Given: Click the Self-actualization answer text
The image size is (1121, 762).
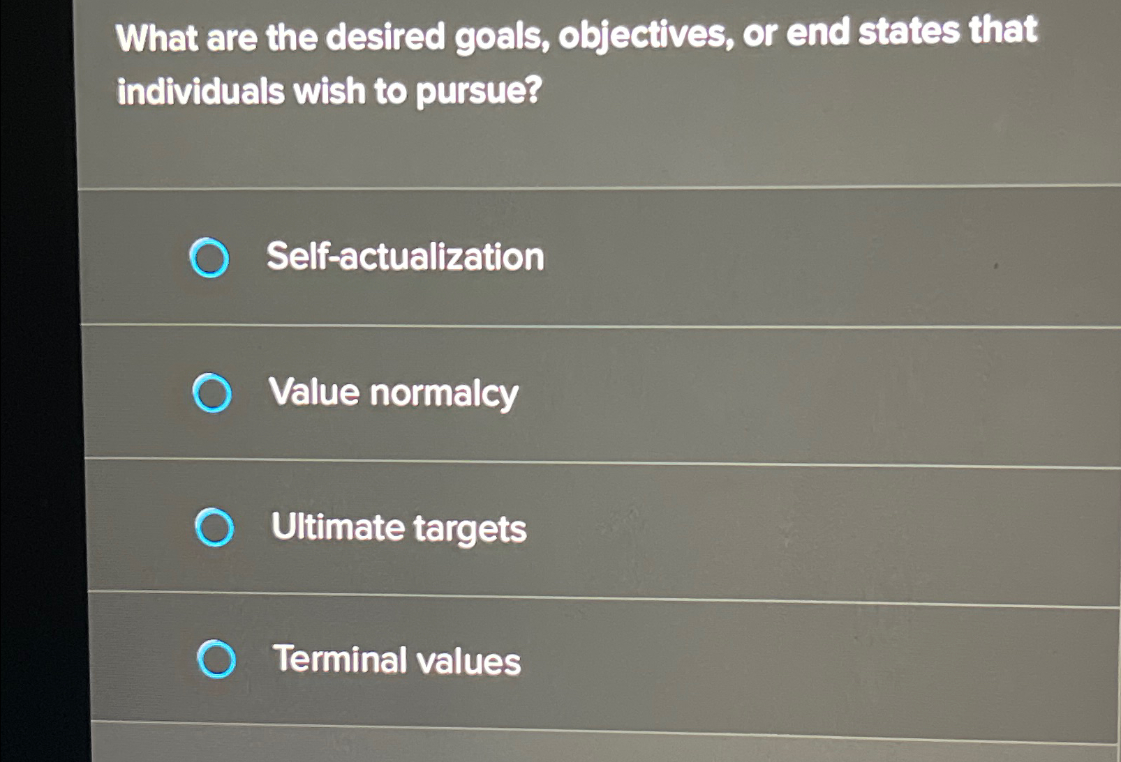Looking at the screenshot, I should pos(405,258).
